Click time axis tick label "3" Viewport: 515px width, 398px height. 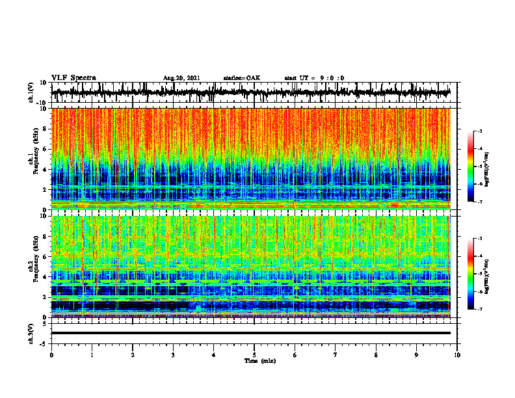[x=173, y=355]
